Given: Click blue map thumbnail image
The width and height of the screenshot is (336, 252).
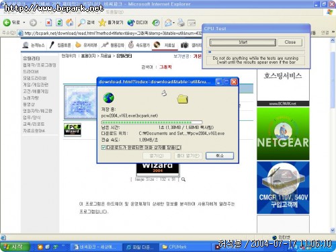Looking at the screenshot, I should tap(81, 102).
